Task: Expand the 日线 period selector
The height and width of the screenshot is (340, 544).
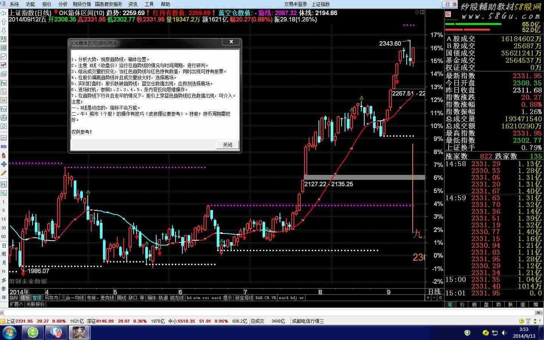Action: (435, 292)
